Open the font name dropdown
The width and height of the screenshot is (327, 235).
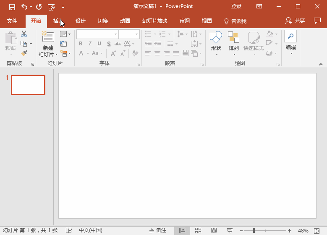(116, 34)
